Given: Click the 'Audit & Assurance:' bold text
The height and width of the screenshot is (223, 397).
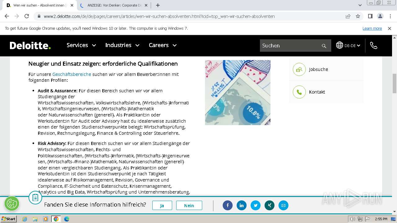Looking at the screenshot, I should (x=57, y=91).
